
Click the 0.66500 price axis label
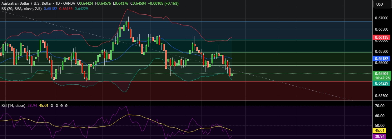(381, 29)
